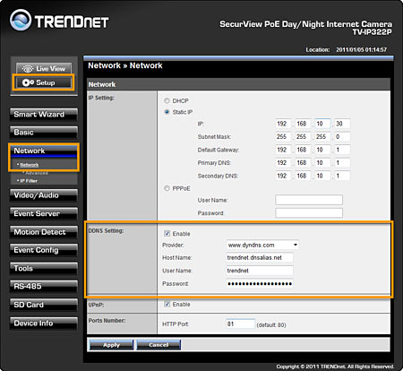
Task: Click the PPPoE User Name field
Action: 309,200
